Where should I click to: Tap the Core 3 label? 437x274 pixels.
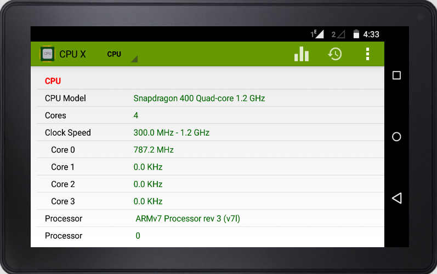tap(63, 201)
